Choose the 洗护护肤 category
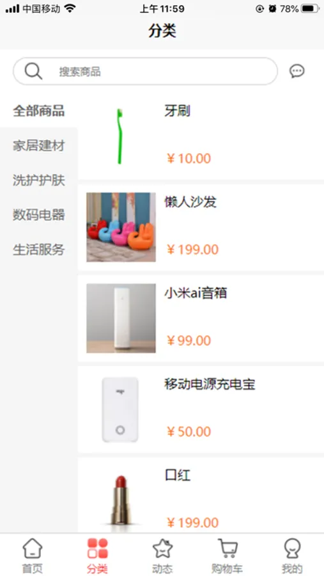 39,180
